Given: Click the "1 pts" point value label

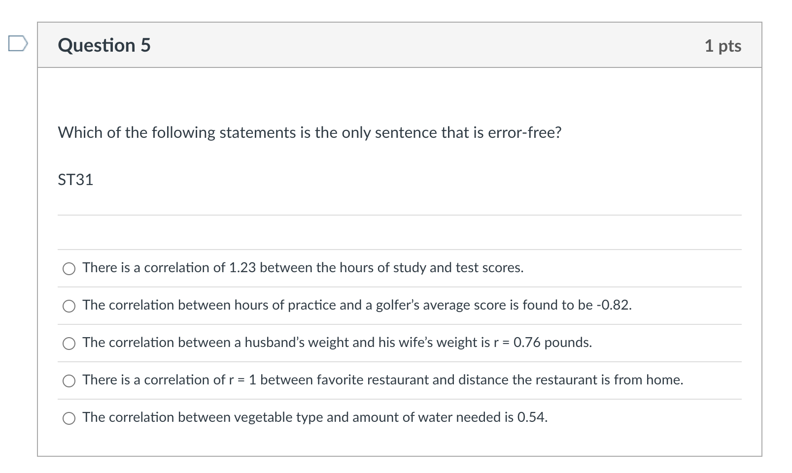Looking at the screenshot, I should coord(723,46).
